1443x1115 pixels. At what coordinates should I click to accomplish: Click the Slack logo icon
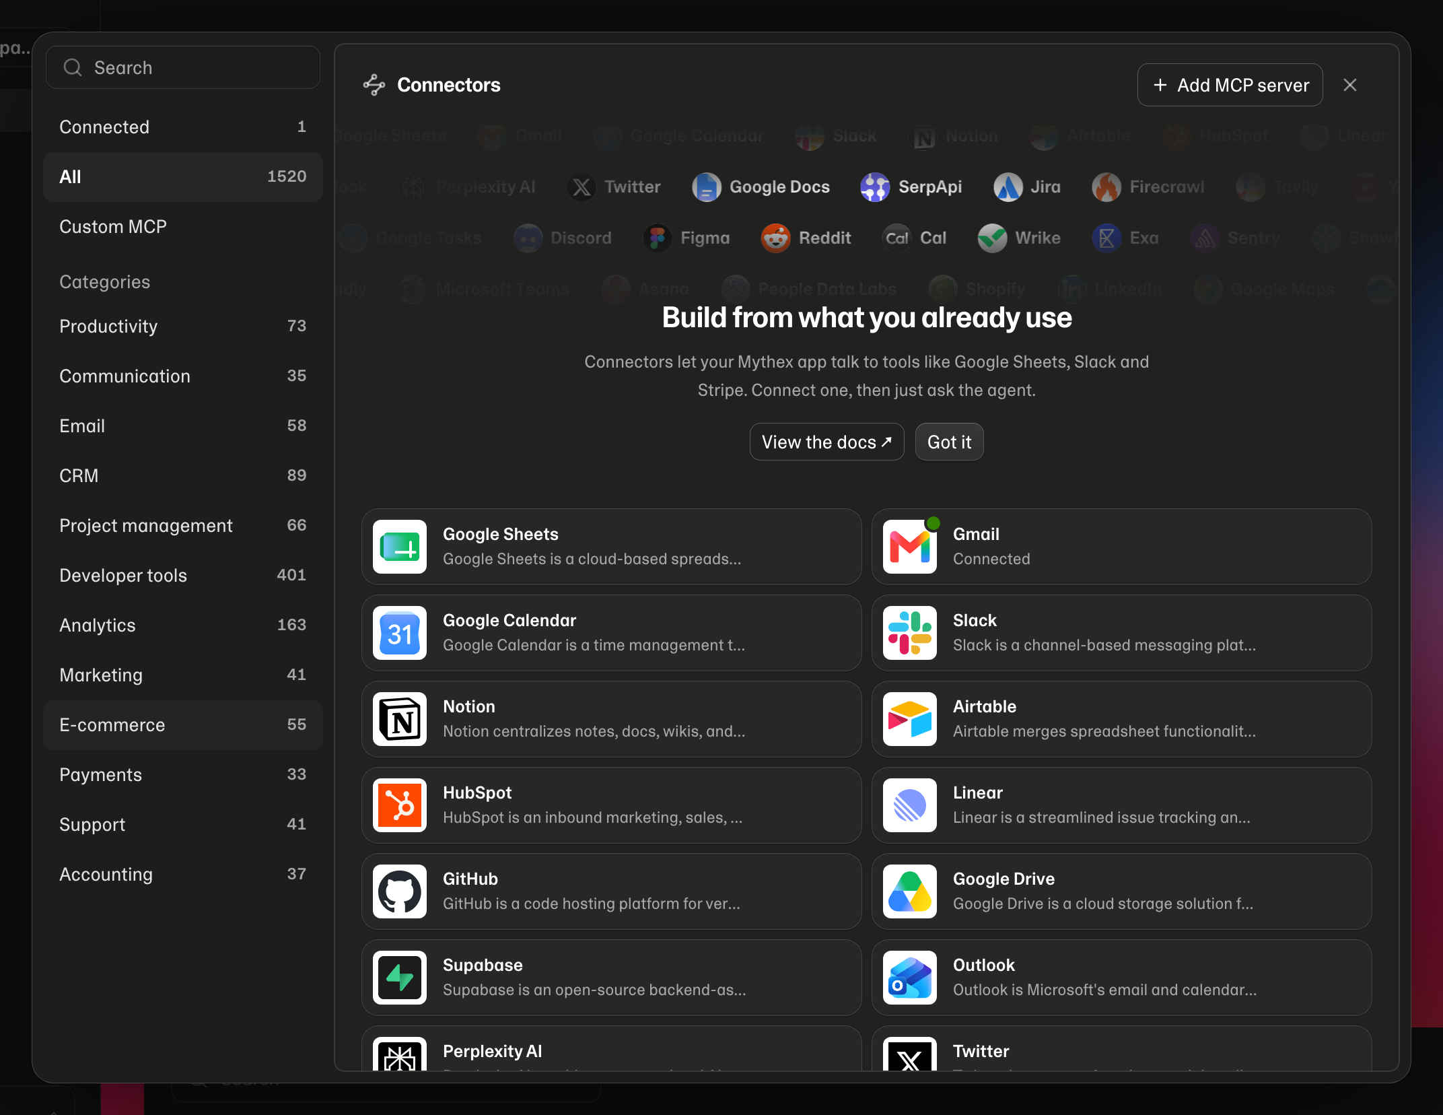tap(910, 633)
